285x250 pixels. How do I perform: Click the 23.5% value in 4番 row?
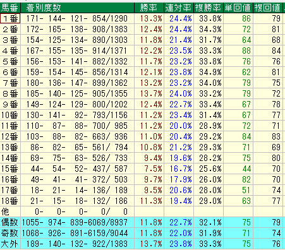click(x=179, y=51)
